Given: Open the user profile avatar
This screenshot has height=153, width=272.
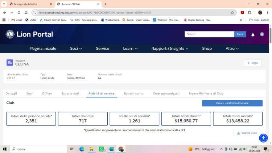Looking at the screenshot, I should pos(262,34).
